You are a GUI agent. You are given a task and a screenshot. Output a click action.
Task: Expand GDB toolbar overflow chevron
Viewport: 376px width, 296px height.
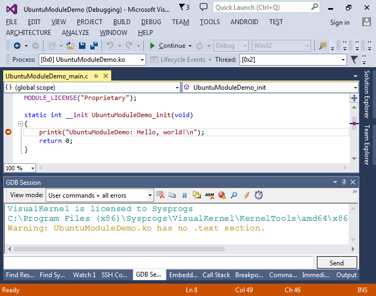(355, 191)
